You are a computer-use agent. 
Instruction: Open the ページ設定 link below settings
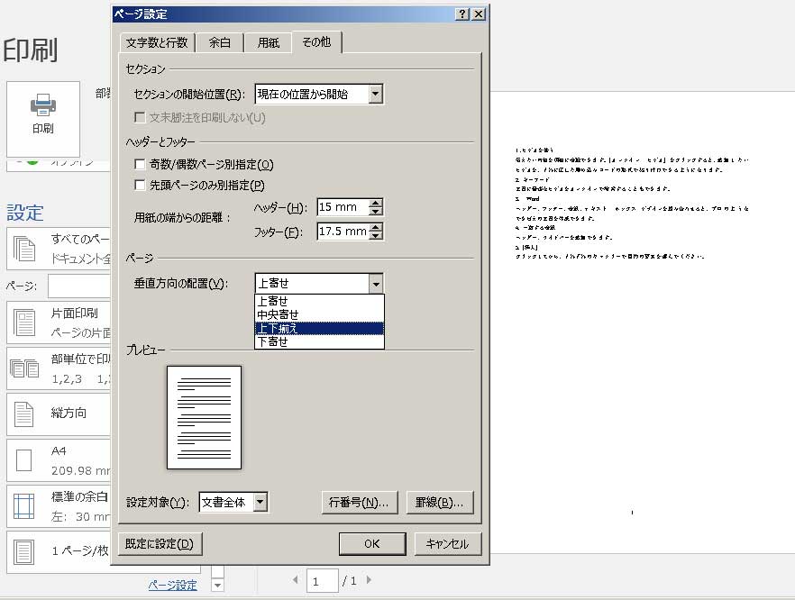click(x=172, y=585)
